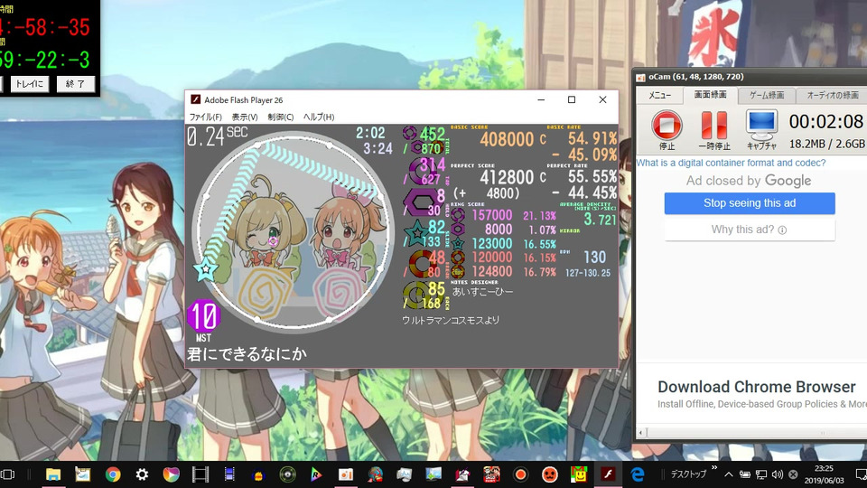Open File Explorer from the taskbar
This screenshot has height=488, width=867.
pos(53,474)
